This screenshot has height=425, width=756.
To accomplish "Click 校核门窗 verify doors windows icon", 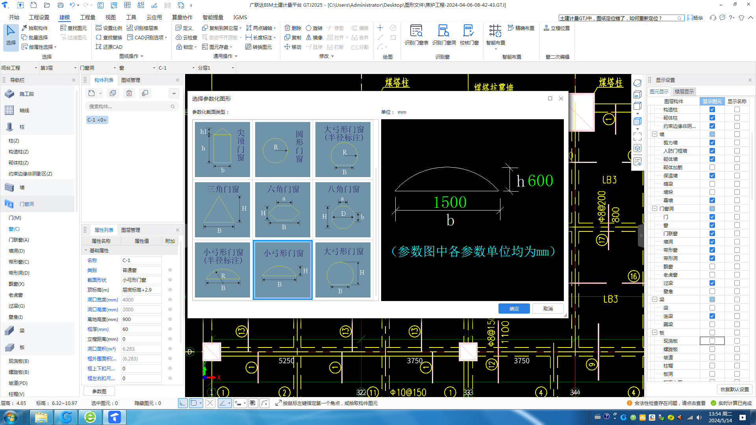I will point(469,35).
